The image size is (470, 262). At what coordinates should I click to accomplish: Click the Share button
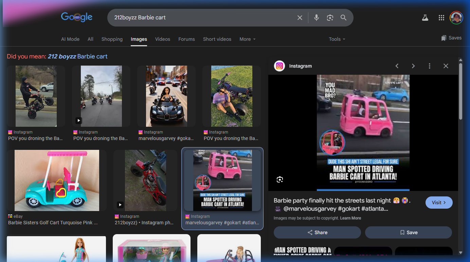pos(317,232)
